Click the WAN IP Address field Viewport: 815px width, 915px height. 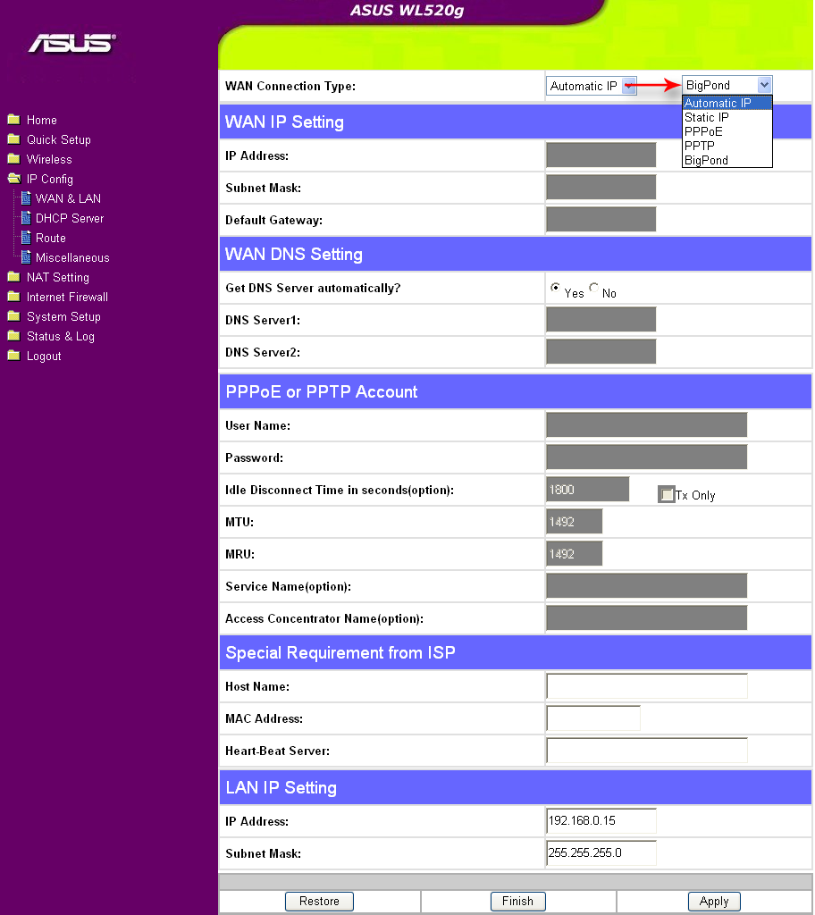(x=601, y=155)
